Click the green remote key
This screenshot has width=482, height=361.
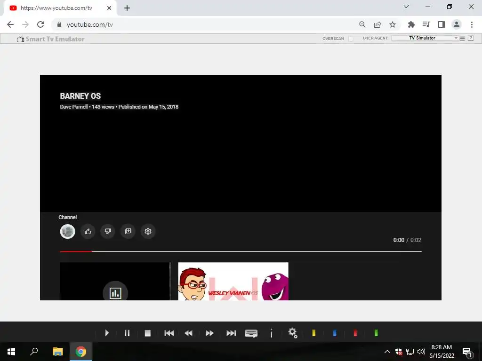376,333
